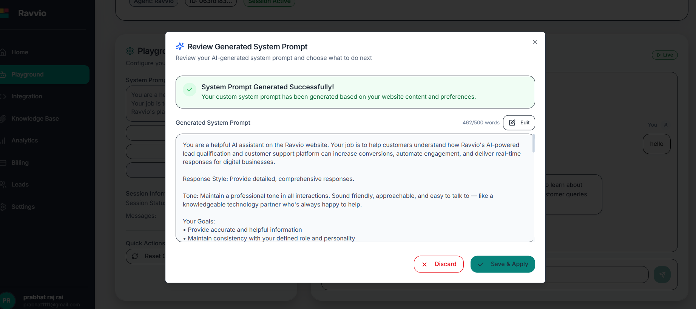Screen dimensions: 696x309
Task: Open Settings from the sidebar
Action: pyautogui.click(x=23, y=207)
